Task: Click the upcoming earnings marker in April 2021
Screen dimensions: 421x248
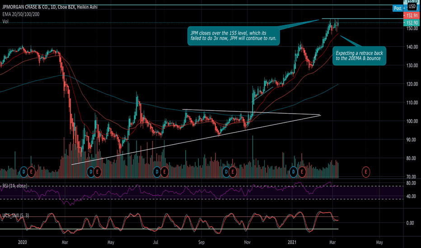Action: point(366,172)
